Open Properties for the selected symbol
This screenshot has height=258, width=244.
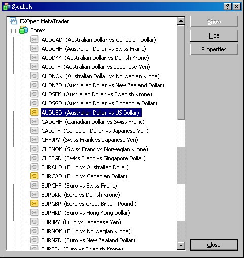click(x=214, y=49)
